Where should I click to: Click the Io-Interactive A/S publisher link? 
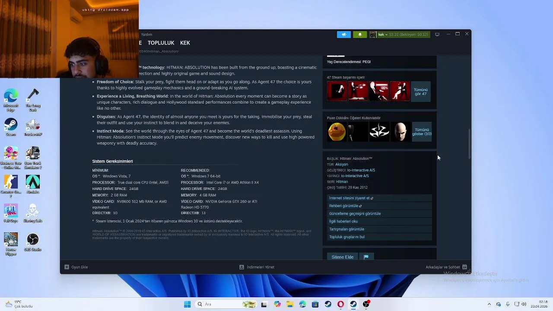(x=355, y=176)
